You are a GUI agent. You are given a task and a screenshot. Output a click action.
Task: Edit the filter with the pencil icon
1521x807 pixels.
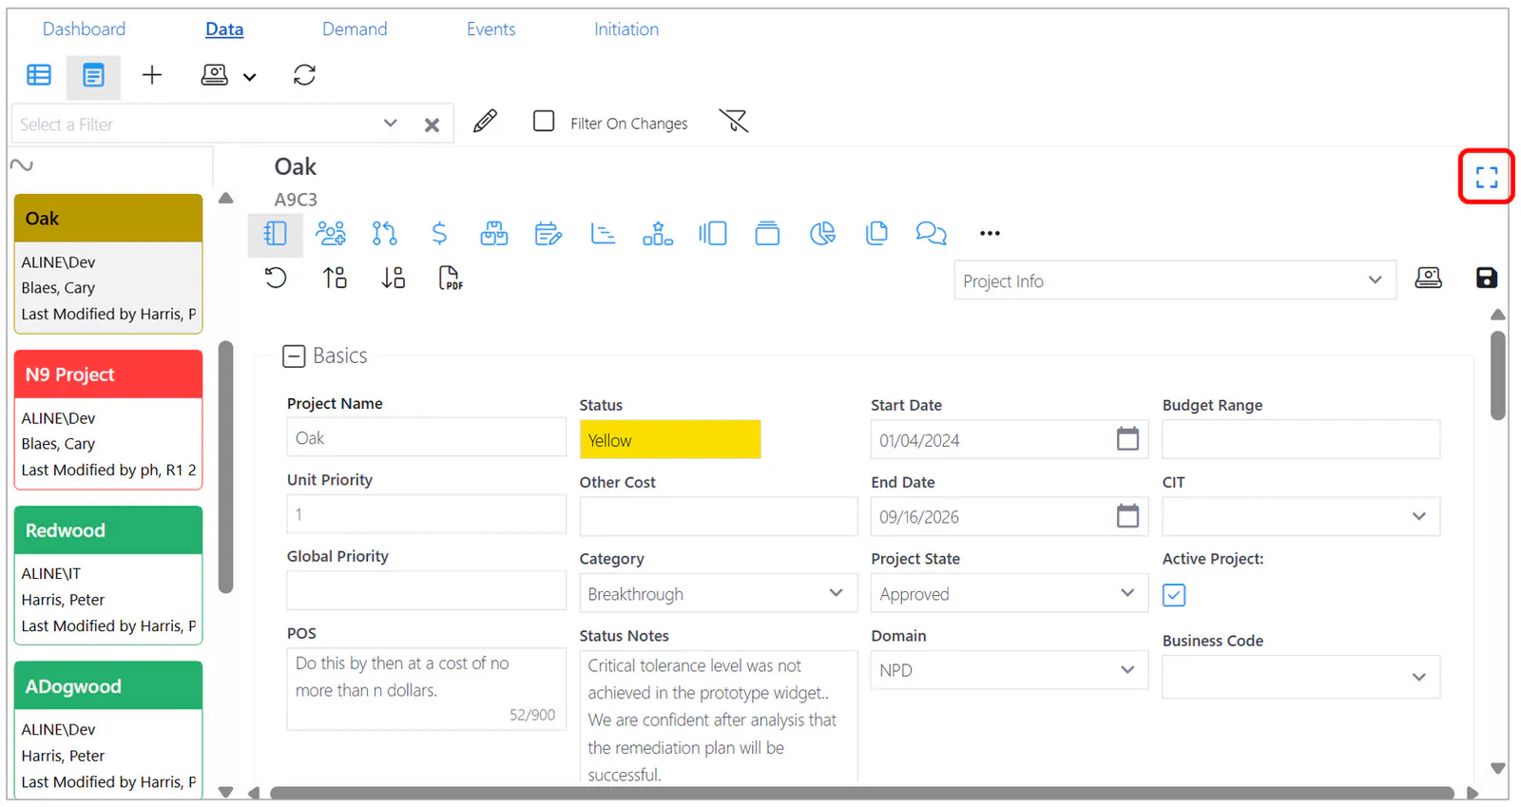(485, 121)
